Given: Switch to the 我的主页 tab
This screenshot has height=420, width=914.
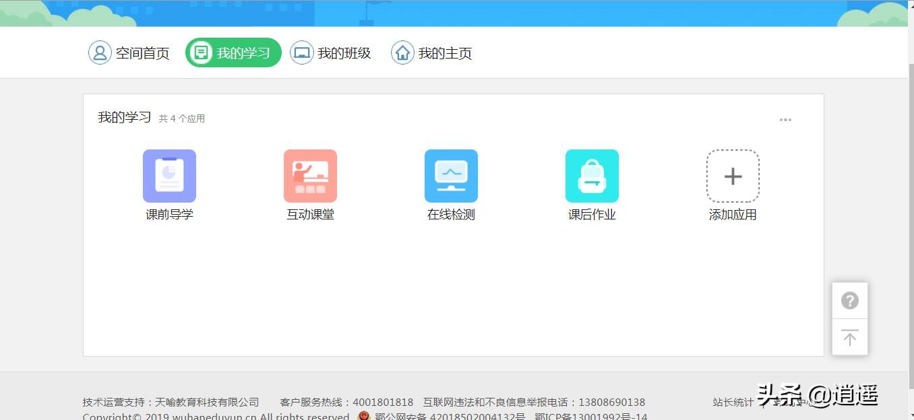Looking at the screenshot, I should 431,52.
